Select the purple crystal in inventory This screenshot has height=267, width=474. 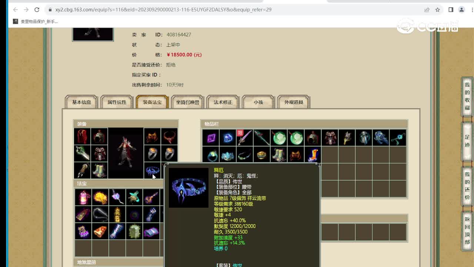click(211, 138)
